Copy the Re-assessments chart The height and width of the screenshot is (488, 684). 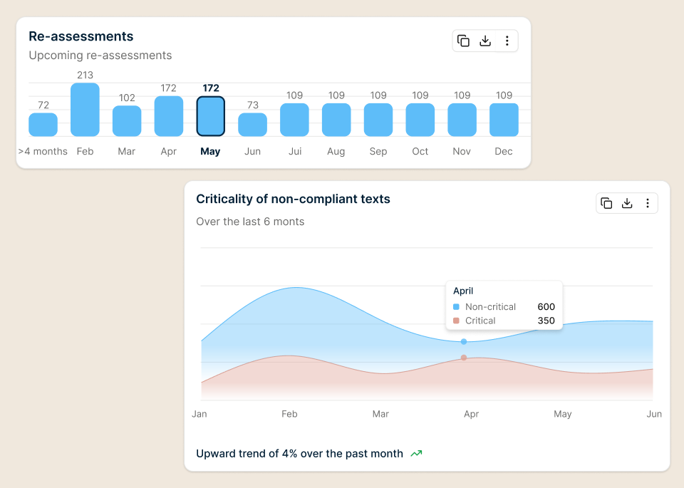(x=463, y=41)
